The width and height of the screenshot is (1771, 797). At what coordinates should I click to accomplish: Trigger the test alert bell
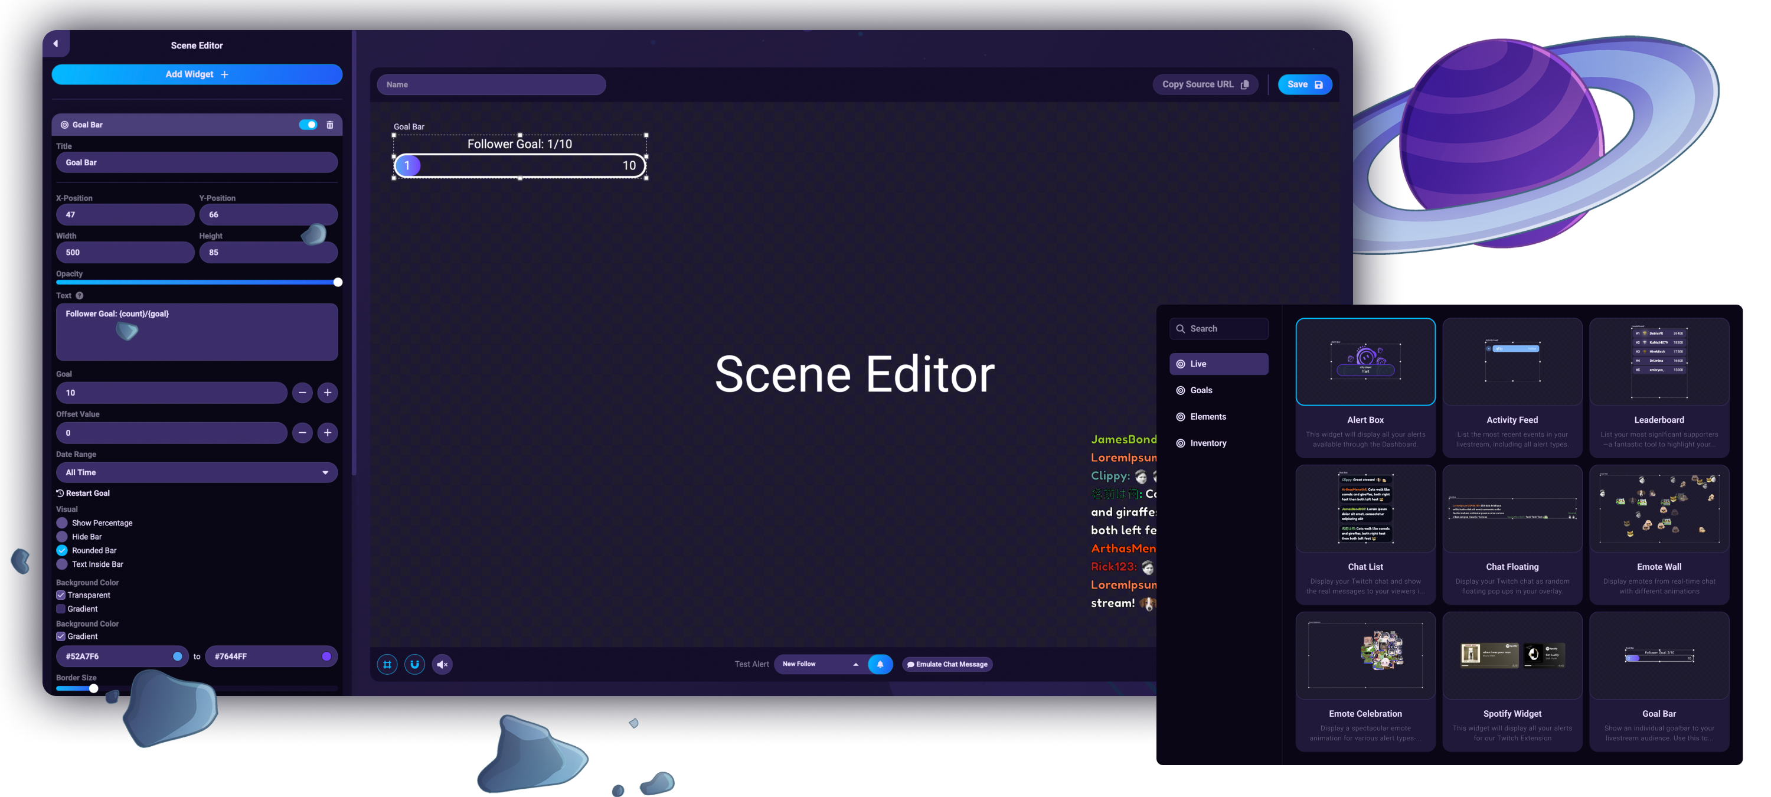point(881,664)
